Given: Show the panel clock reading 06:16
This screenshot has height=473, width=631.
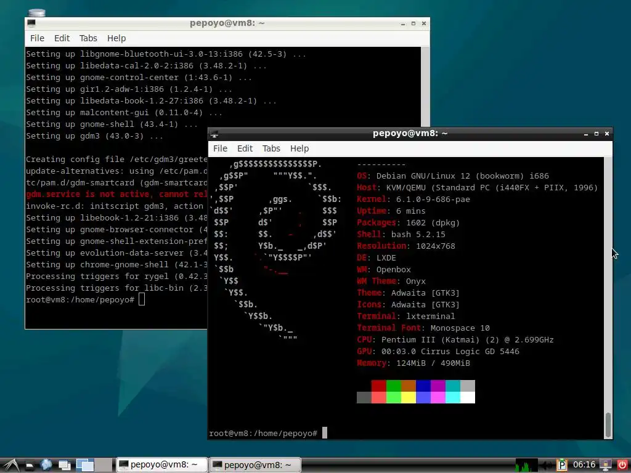Looking at the screenshot, I should point(584,465).
